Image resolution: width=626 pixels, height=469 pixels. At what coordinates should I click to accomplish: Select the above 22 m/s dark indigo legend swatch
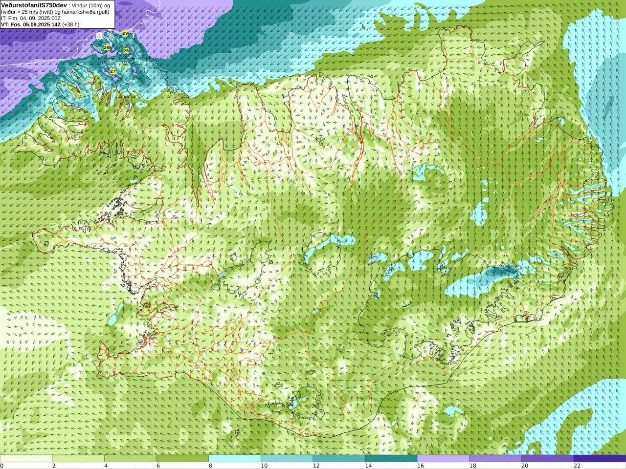click(x=600, y=459)
